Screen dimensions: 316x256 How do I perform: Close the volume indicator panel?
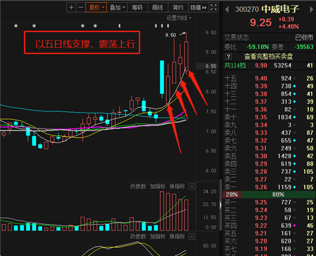coord(191,187)
